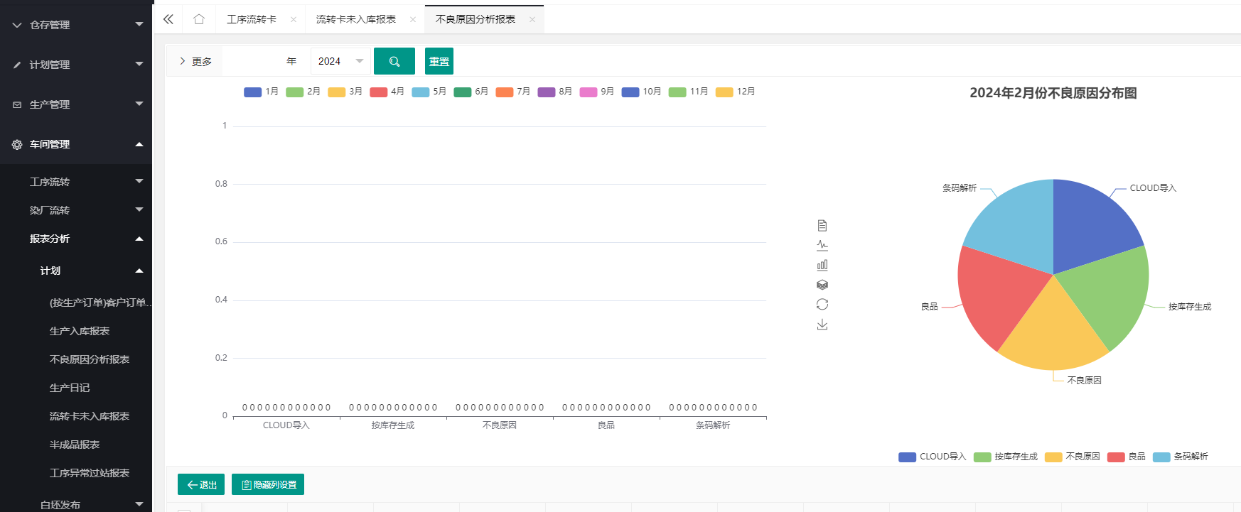Screen dimensions: 1241x512
Task: Click the chevron icon beside 仓存管理
Action: pyautogui.click(x=17, y=25)
